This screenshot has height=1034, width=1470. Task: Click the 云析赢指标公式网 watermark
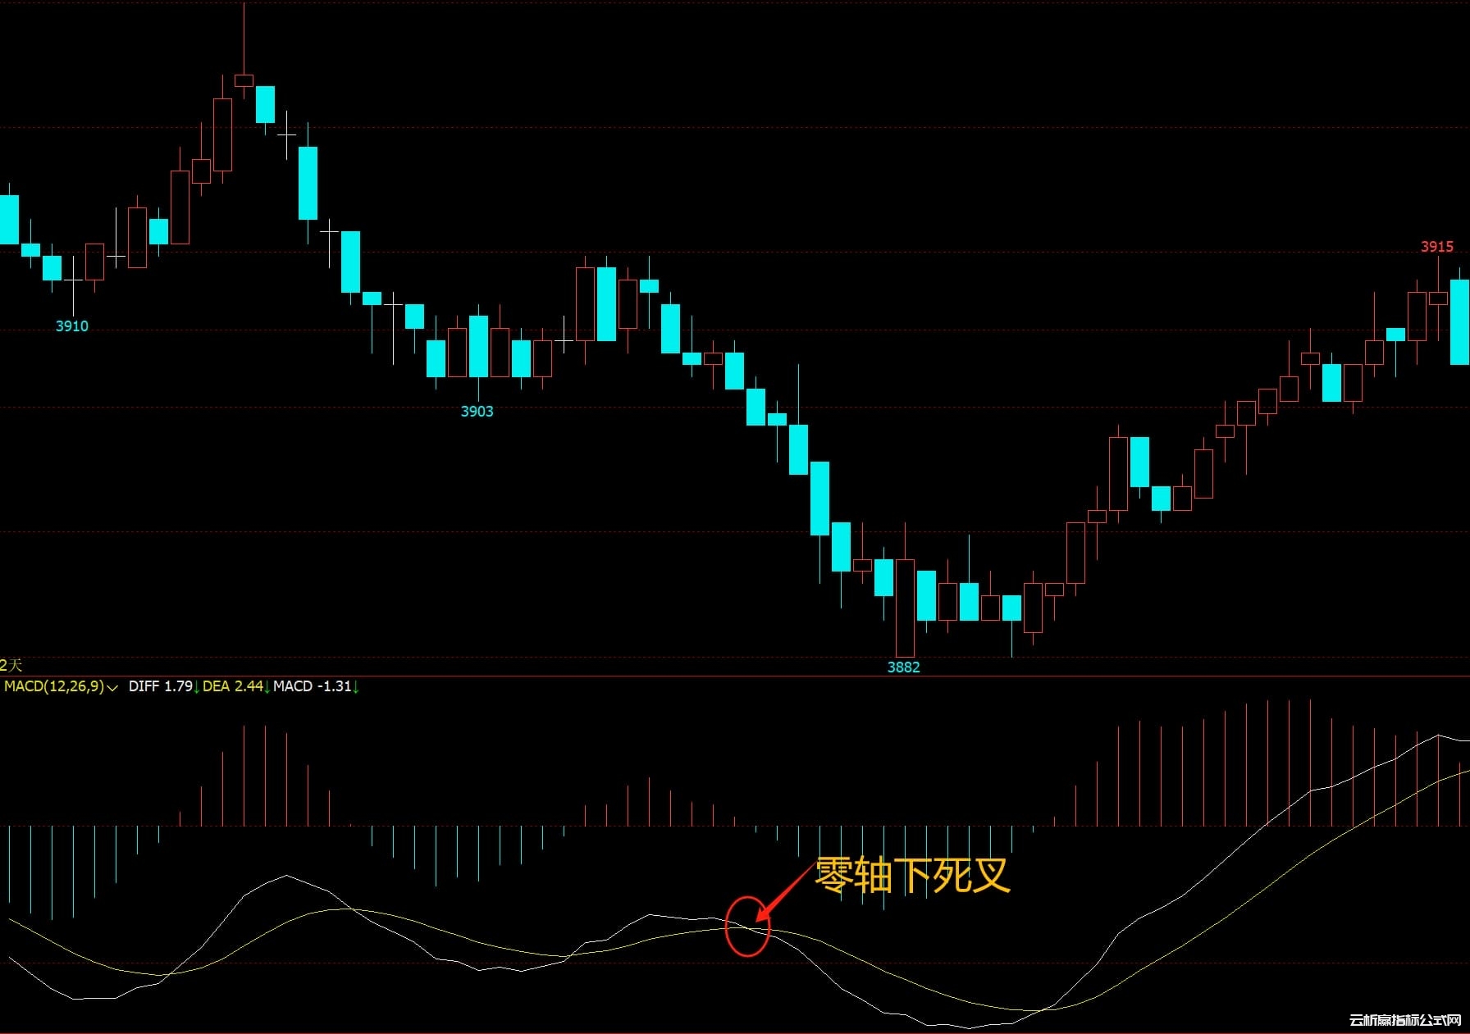[1404, 1020]
